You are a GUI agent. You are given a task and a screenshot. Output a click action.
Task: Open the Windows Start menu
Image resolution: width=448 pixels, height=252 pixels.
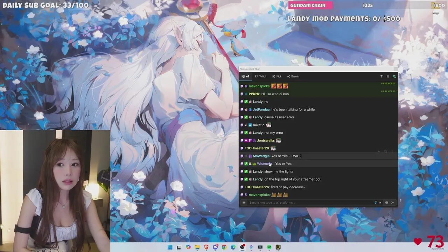[170, 247]
